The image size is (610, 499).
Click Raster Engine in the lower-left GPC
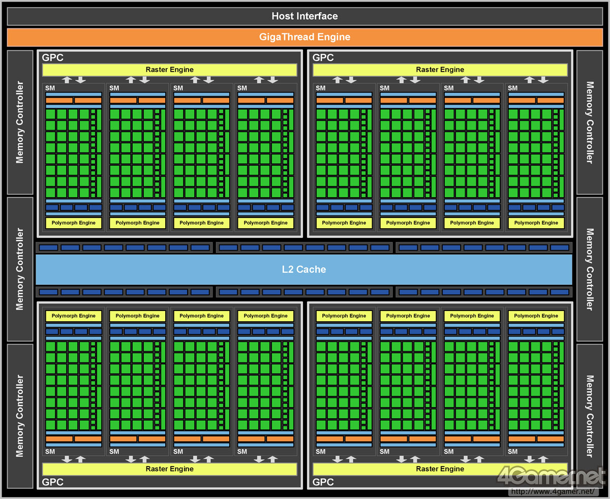169,469
